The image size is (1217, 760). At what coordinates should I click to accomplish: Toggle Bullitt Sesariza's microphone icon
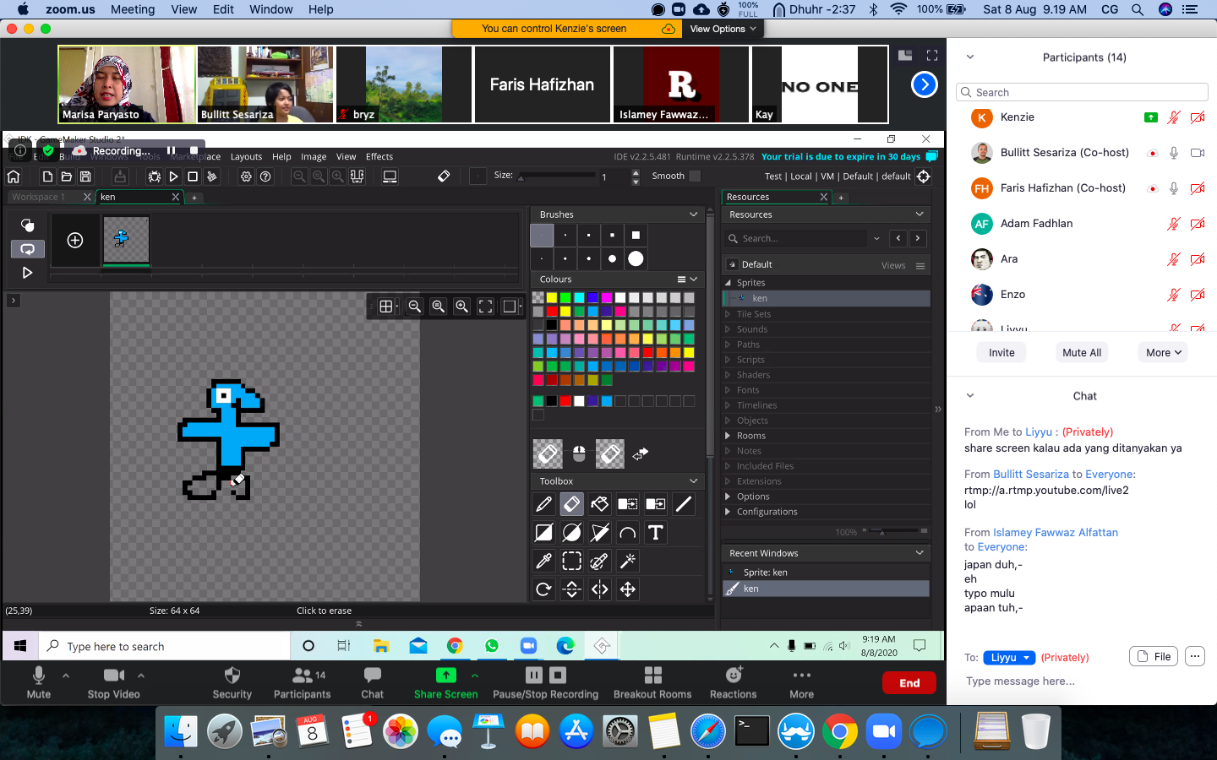click(x=1173, y=153)
